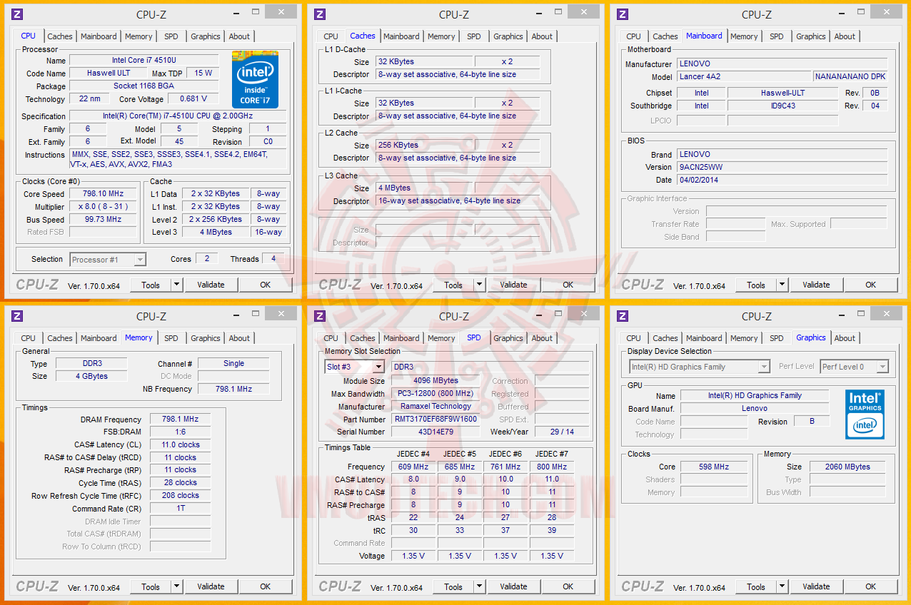Select the About tab in the CPU window
Screen dimensions: 911x605
(240, 36)
